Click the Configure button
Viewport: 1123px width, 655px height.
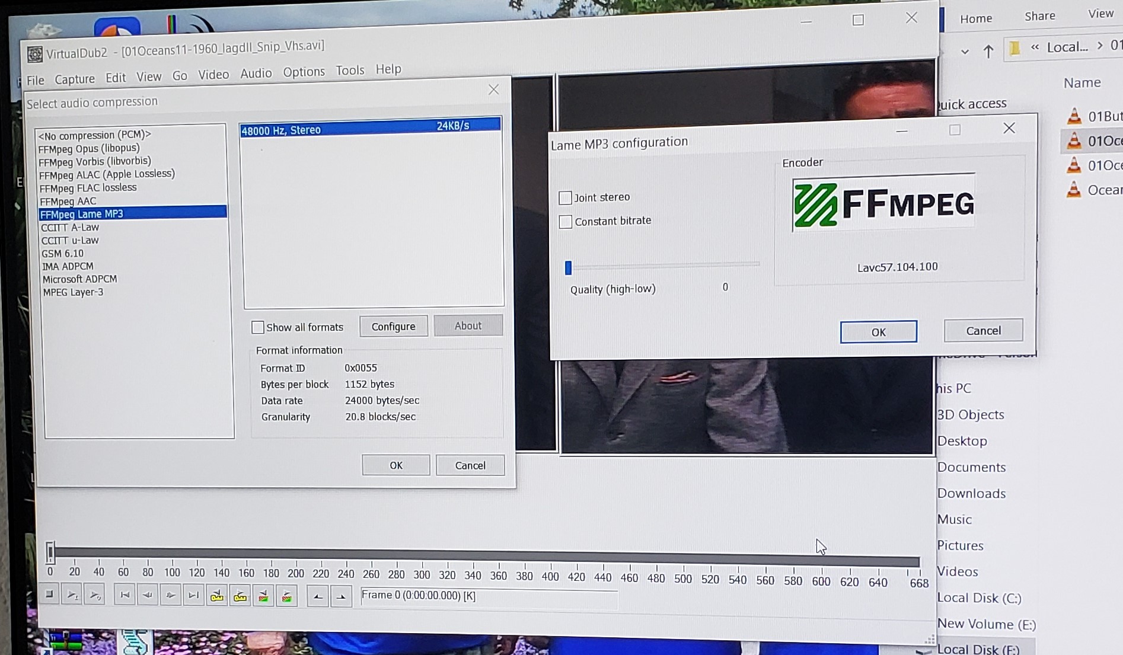[x=393, y=327]
